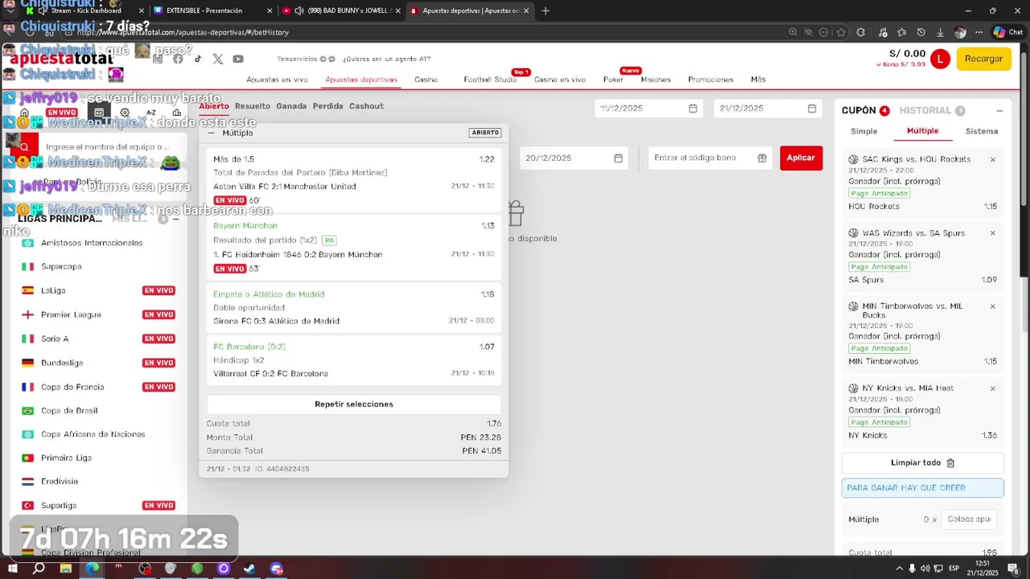Open the TikTok social icon in header

tap(198, 59)
